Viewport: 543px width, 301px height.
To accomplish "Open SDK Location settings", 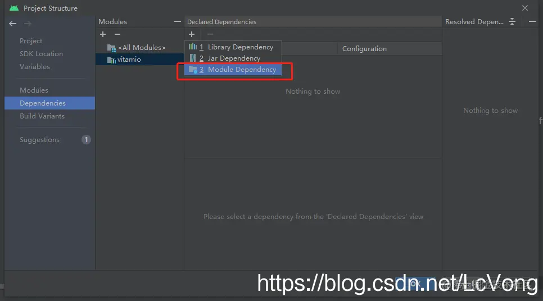I will [41, 53].
